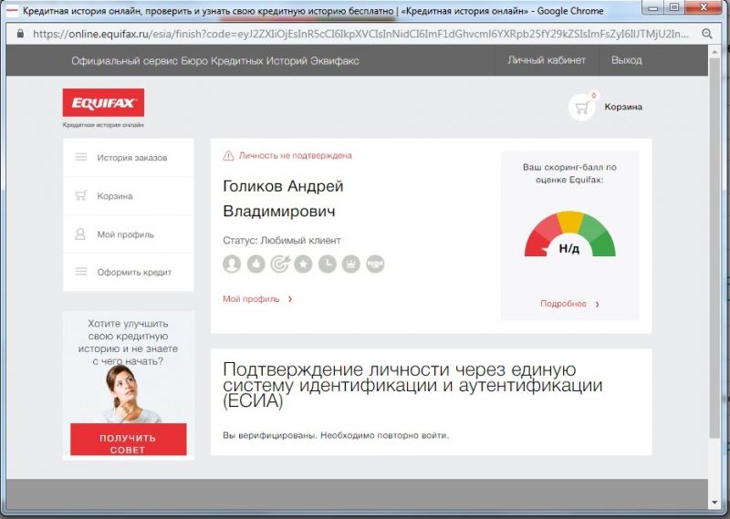Open История заказов in the sidebar

[129, 158]
